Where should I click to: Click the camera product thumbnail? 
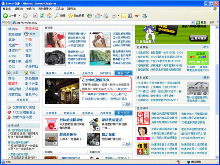[x=55, y=58]
